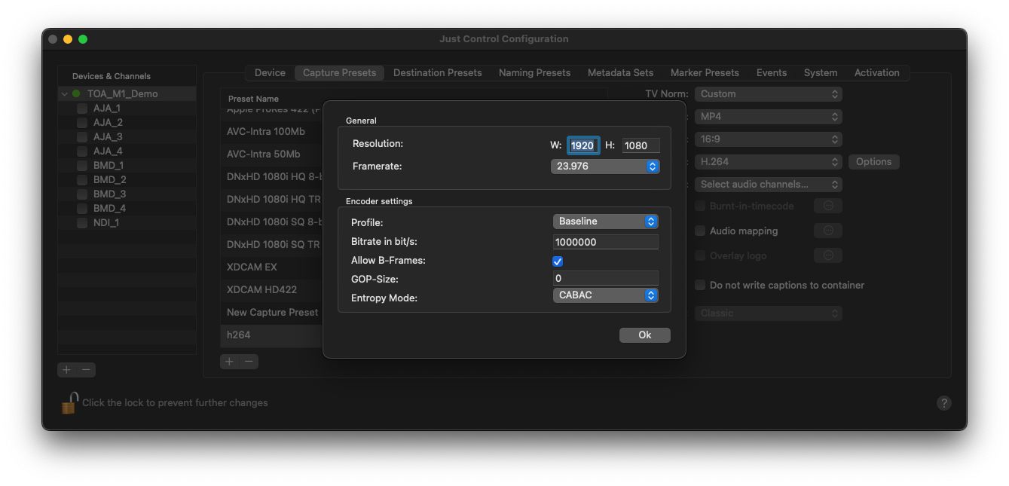
Task: Switch to the Events tab
Action: click(x=772, y=73)
